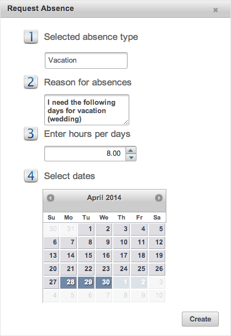
Task: Select April 27 in the calendar
Action: click(x=51, y=282)
